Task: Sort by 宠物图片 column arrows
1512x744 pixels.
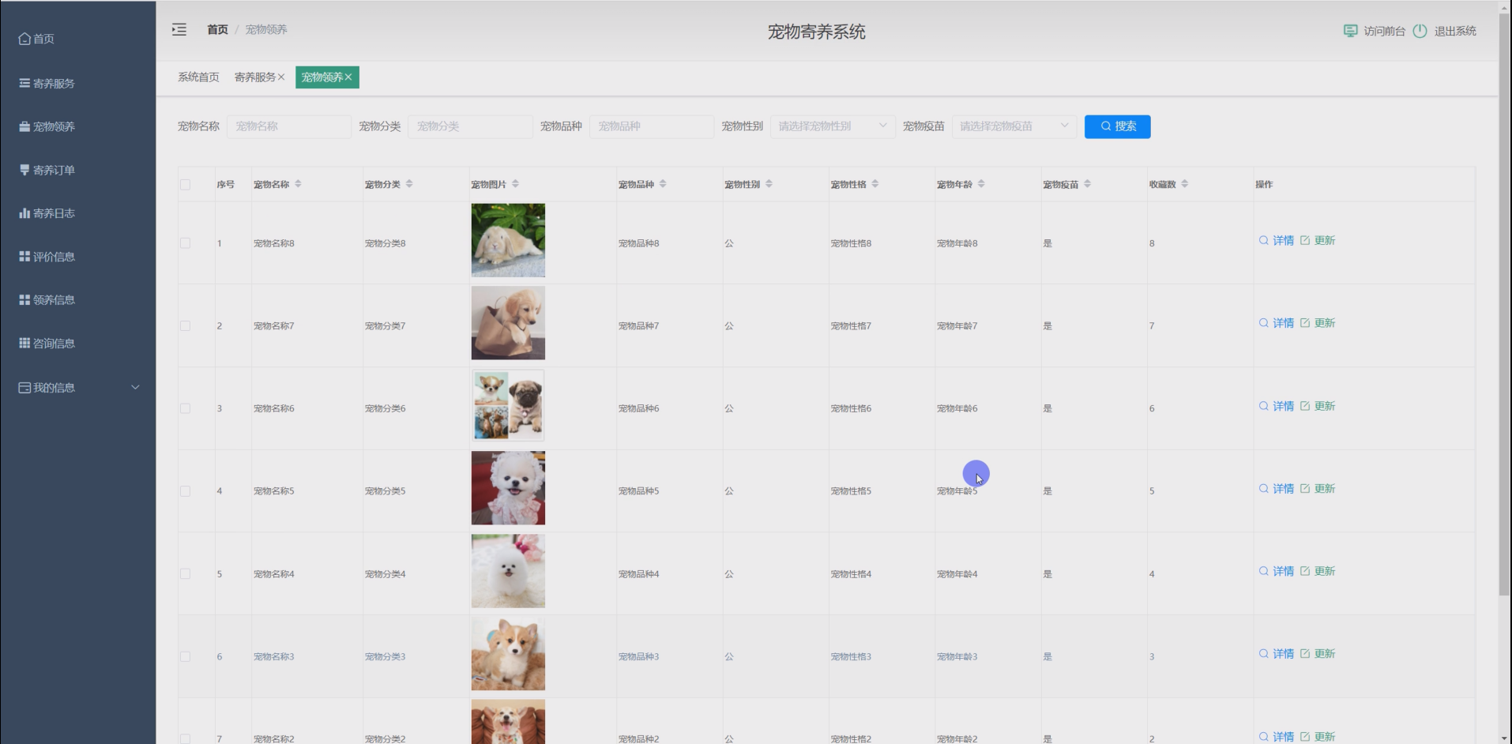Action: click(515, 184)
